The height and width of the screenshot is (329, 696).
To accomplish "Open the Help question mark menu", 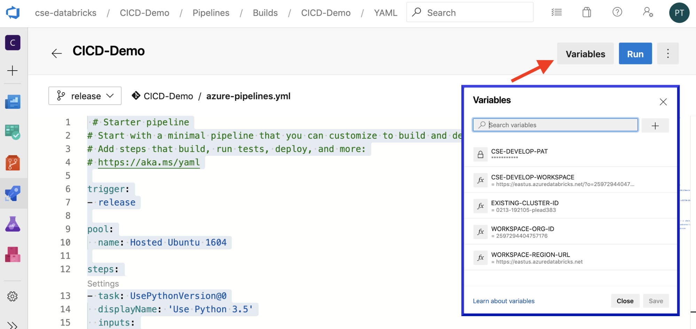I will 617,12.
